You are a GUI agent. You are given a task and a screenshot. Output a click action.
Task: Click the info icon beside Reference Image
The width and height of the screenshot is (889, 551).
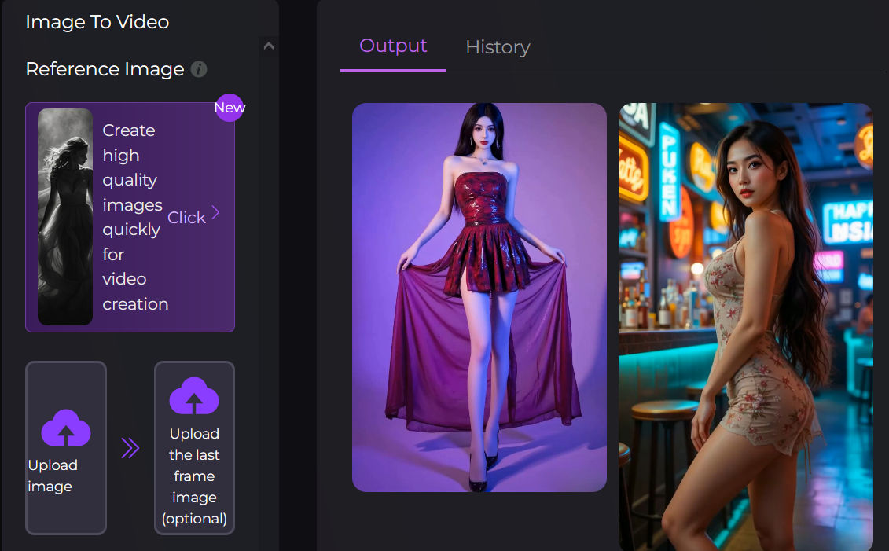click(199, 69)
